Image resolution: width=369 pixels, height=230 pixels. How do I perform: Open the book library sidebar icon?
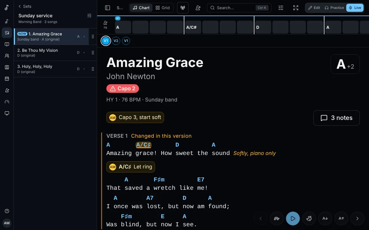pyautogui.click(x=7, y=44)
